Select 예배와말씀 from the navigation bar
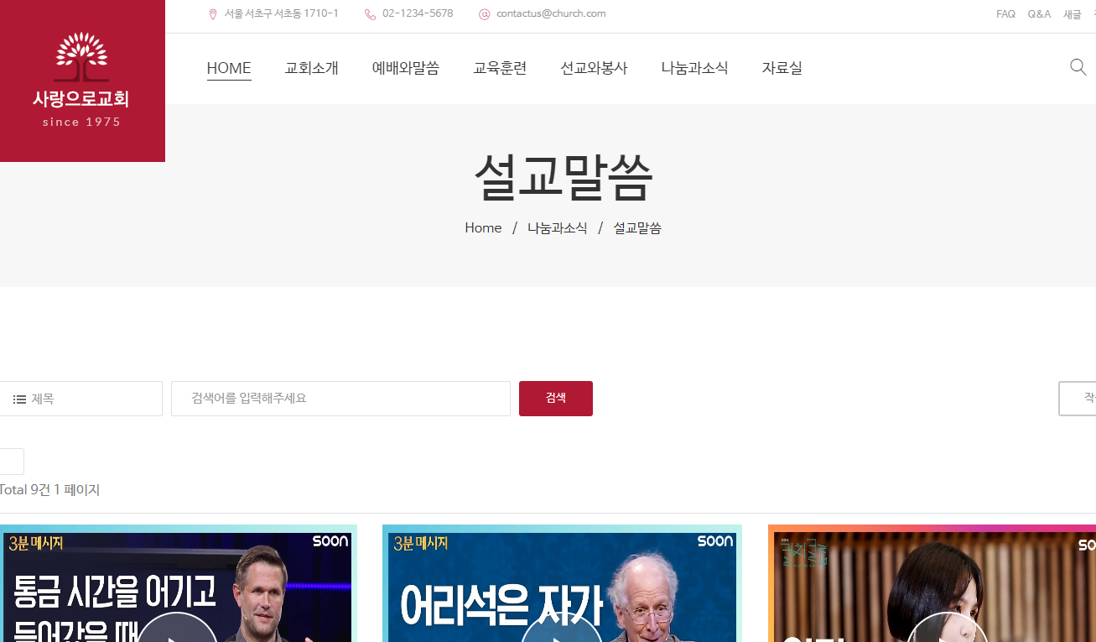This screenshot has width=1096, height=642. 406,68
